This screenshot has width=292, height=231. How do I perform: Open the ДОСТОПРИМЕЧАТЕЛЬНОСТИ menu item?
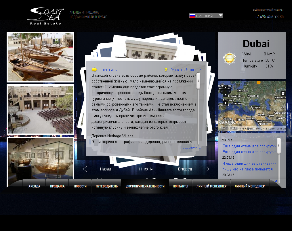(145, 186)
